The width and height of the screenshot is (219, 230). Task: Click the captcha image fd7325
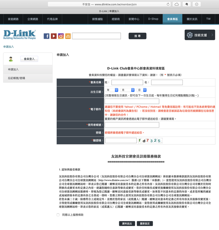pyautogui.click(x=150, y=140)
